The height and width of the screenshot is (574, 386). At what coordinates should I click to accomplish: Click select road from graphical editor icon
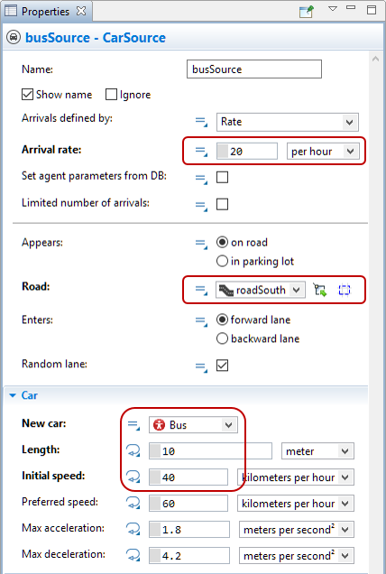320,291
